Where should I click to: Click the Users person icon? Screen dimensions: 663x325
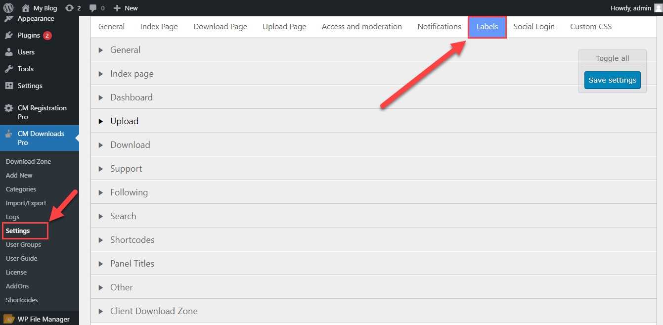9,52
